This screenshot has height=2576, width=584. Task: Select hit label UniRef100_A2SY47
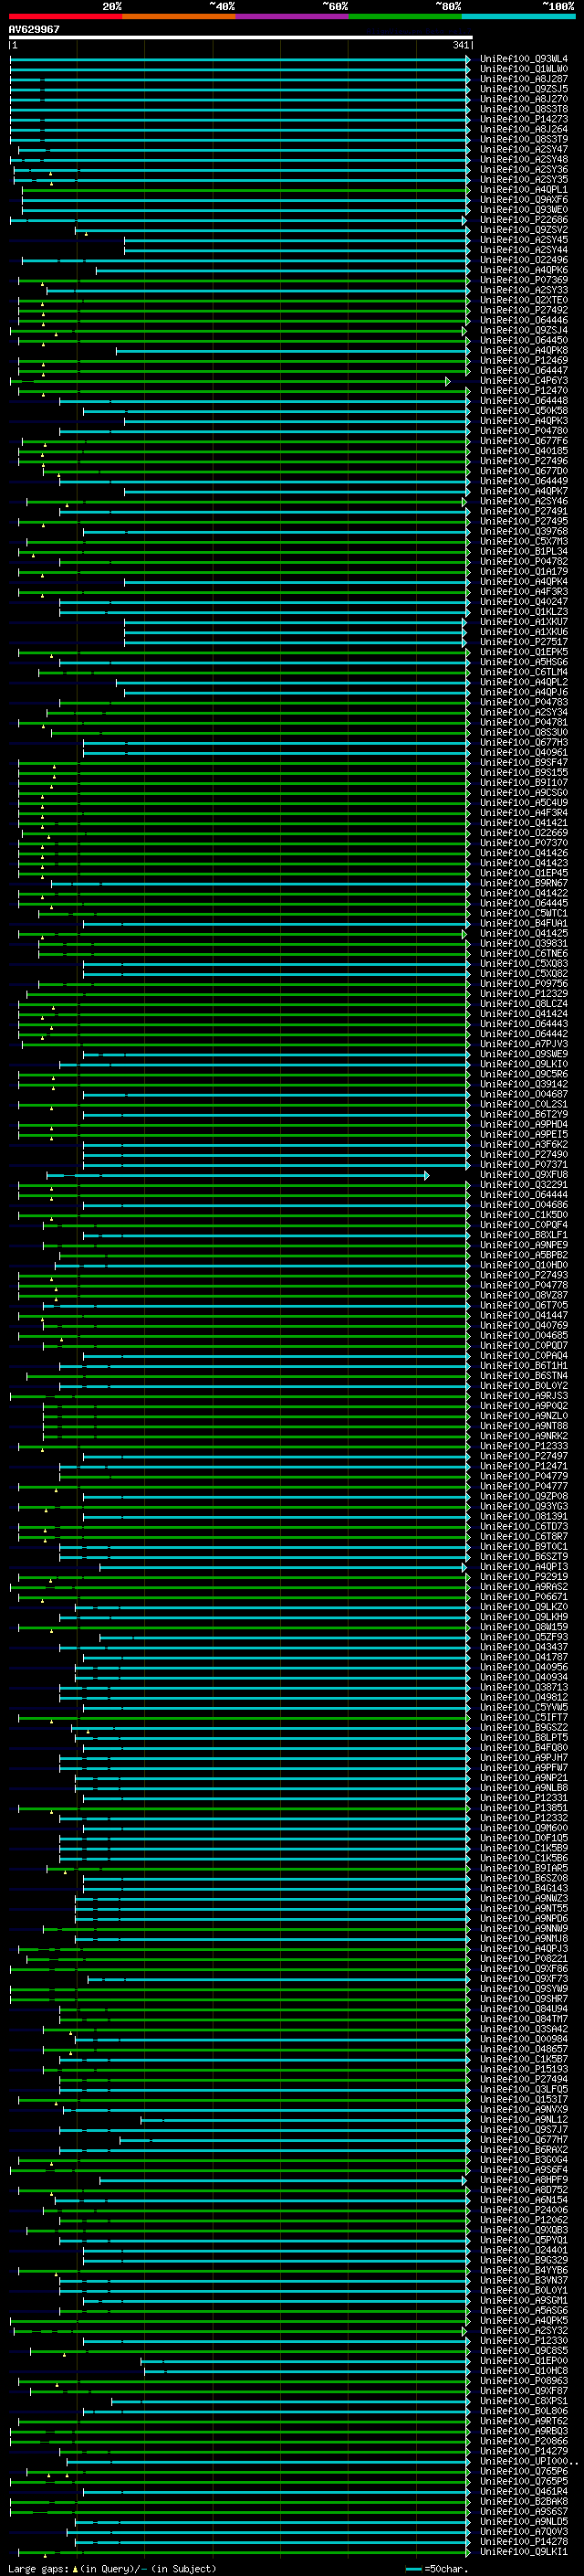click(524, 149)
